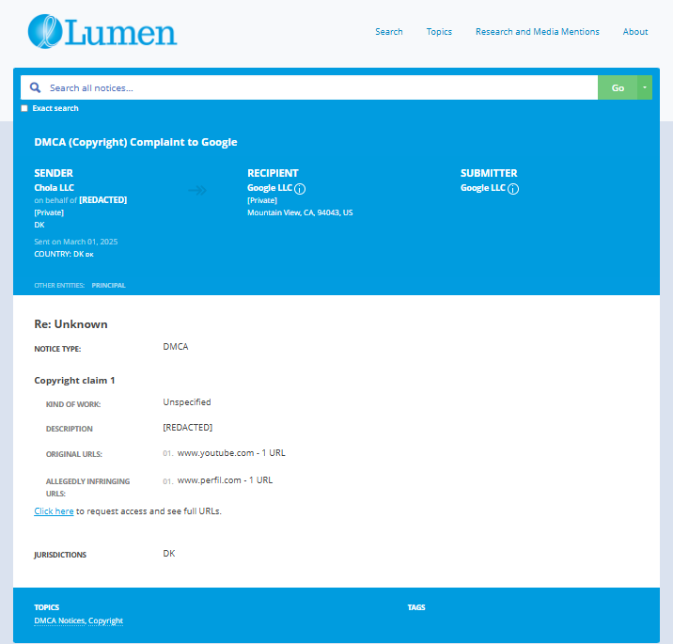Viewport: 673px width, 644px height.
Task: Click the 'www.perfil.com - 1 URL' entry
Action: coord(225,480)
